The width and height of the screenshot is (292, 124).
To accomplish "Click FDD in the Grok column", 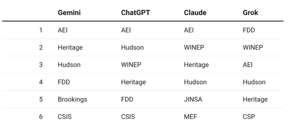I will pyautogui.click(x=247, y=30).
